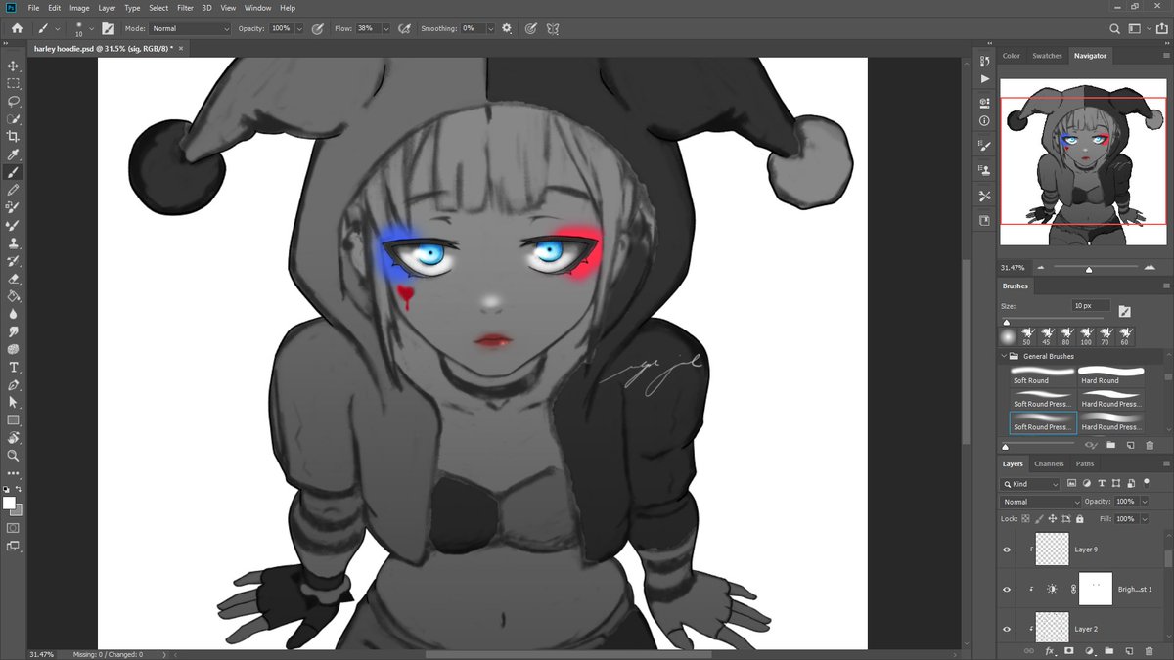The width and height of the screenshot is (1174, 660).
Task: Enable airbrush-style build-up effects
Action: coord(403,28)
